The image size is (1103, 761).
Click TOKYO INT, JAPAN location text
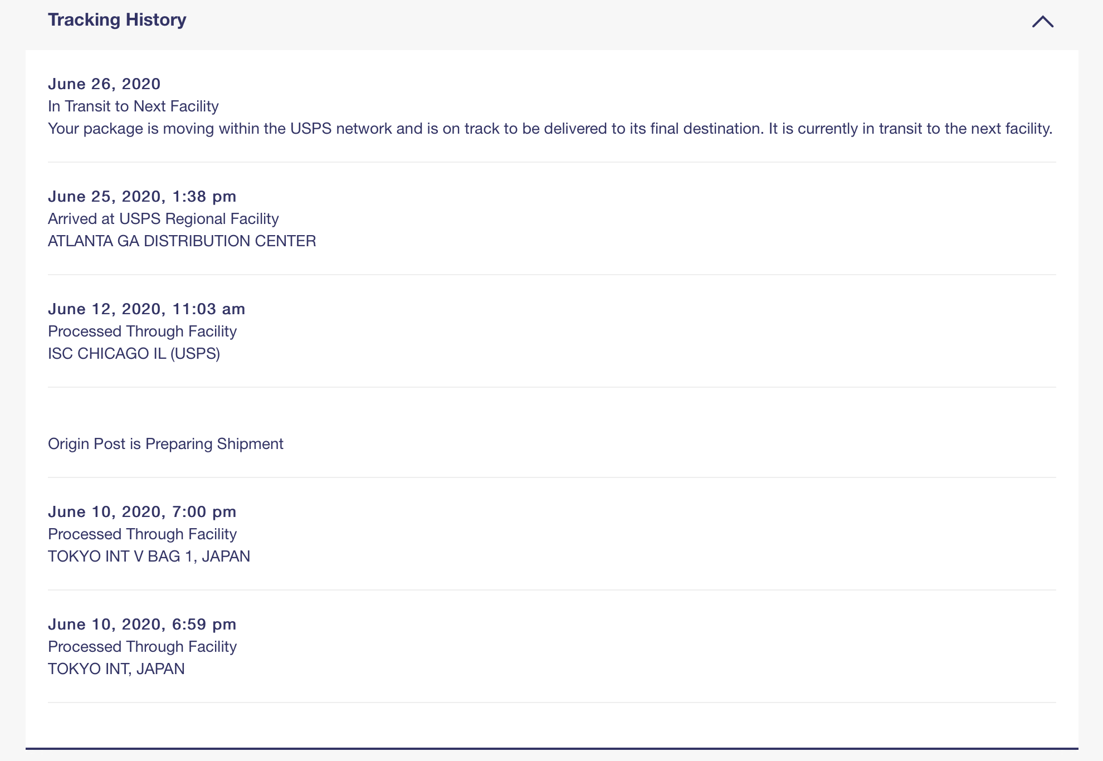coord(116,669)
